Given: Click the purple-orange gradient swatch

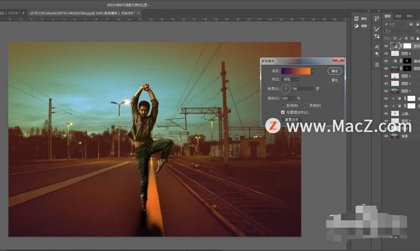Looking at the screenshot, I should pyautogui.click(x=296, y=71).
